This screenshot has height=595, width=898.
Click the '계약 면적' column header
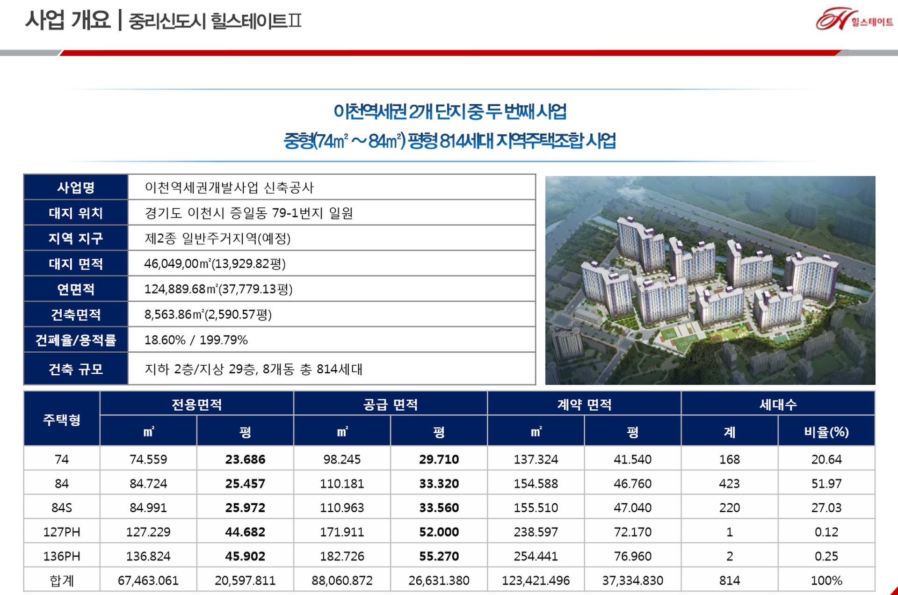584,404
